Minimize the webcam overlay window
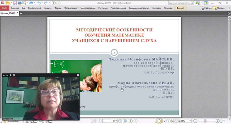This screenshot has height=124, width=231. point(4,75)
